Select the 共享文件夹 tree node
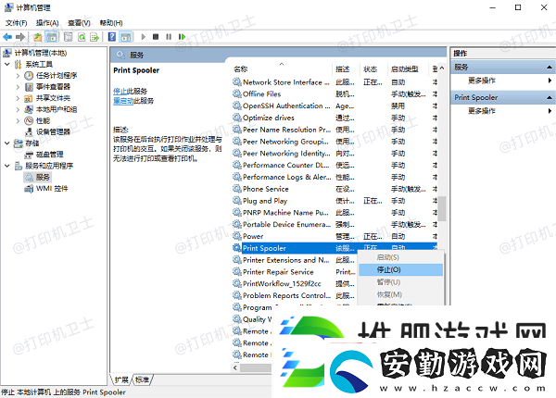 [x=53, y=98]
